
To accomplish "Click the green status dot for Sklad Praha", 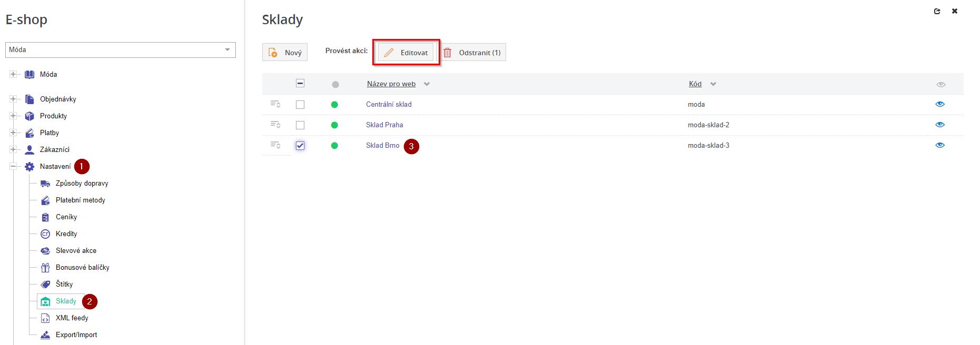I will (x=334, y=125).
